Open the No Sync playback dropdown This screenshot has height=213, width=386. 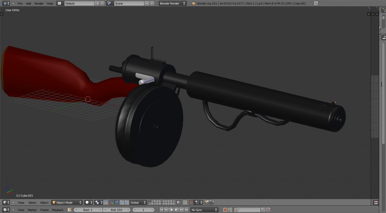coord(204,210)
